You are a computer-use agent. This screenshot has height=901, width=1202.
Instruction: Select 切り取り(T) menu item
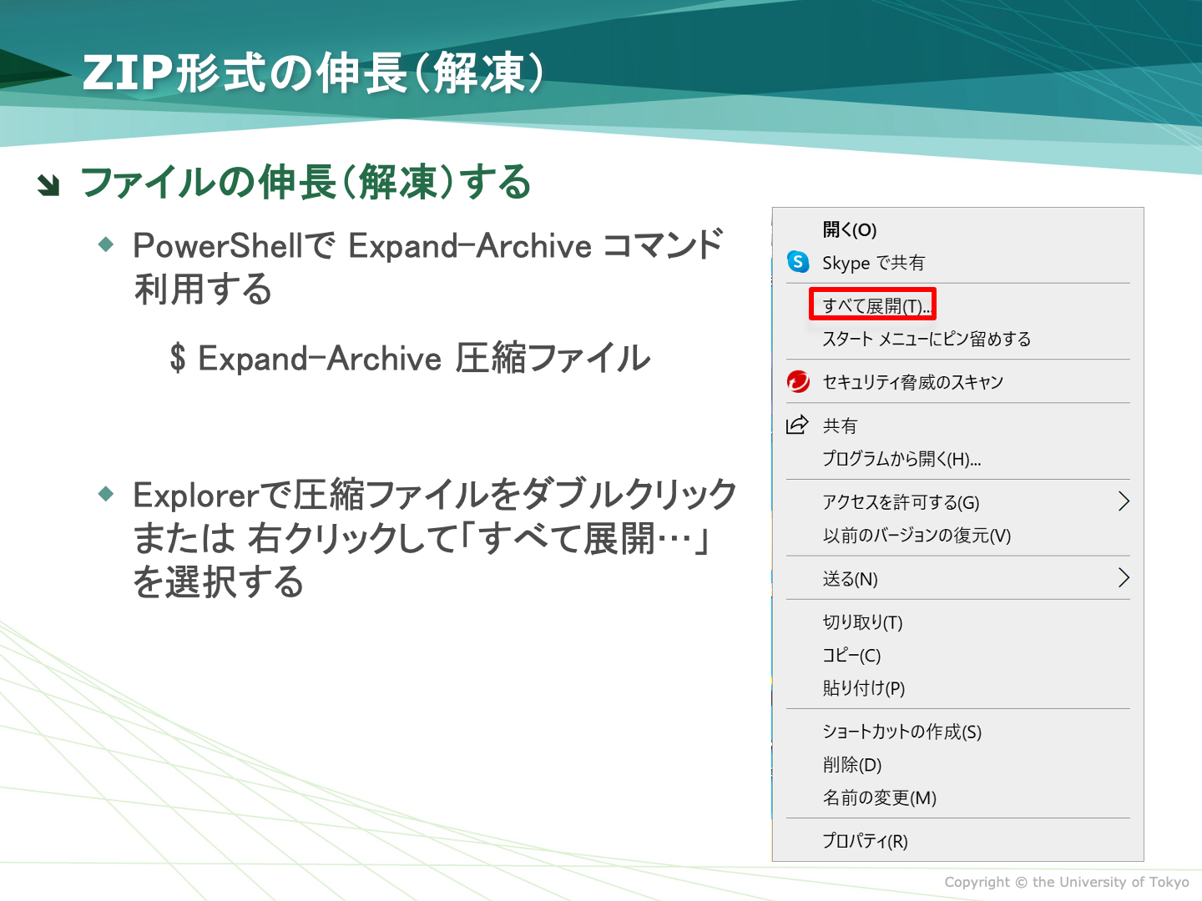[862, 622]
